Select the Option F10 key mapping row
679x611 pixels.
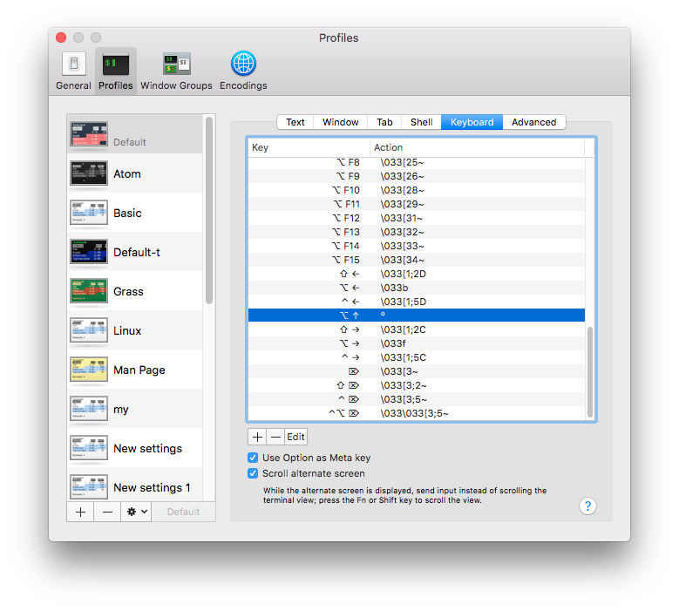416,190
